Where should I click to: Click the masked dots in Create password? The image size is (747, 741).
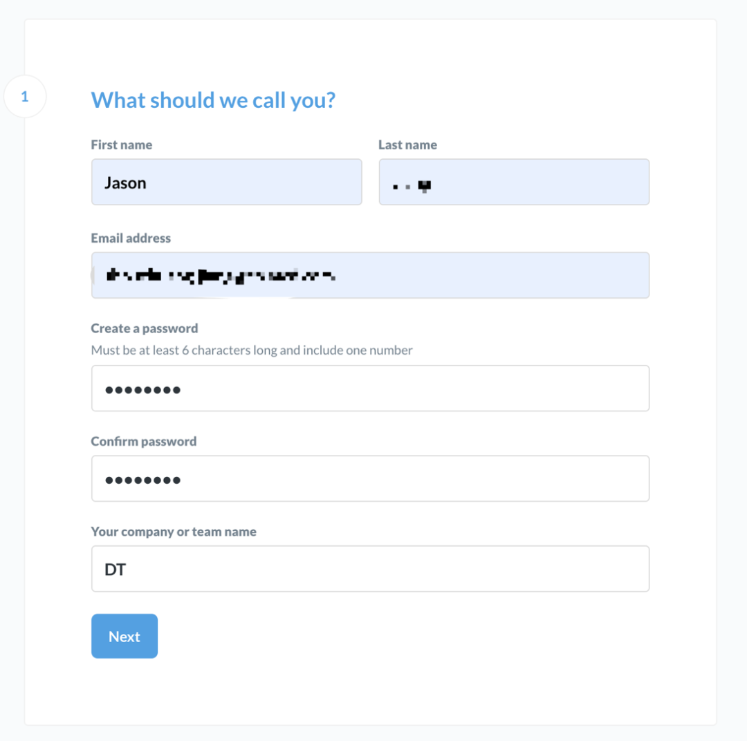[143, 390]
